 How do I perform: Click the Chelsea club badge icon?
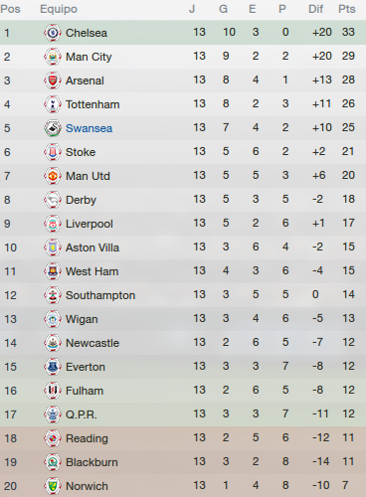[x=53, y=33]
